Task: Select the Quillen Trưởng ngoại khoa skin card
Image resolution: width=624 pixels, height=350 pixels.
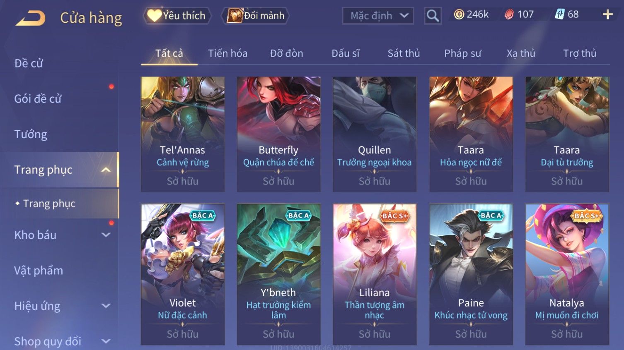Action: click(375, 134)
